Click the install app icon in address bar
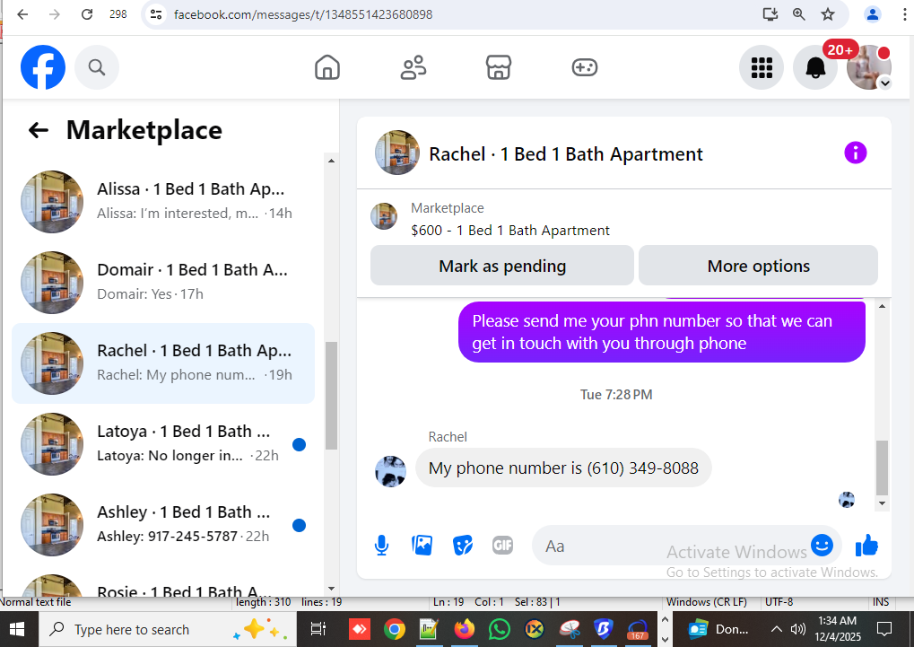 click(770, 14)
